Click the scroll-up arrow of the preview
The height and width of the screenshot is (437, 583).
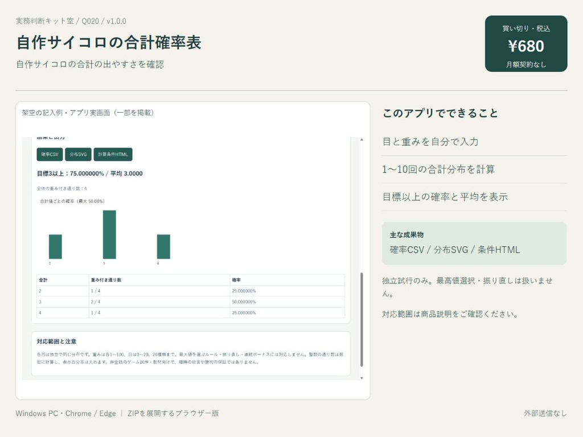coord(362,140)
